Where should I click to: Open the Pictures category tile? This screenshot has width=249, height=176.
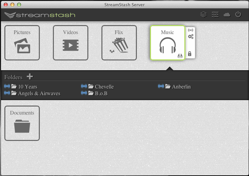click(22, 43)
